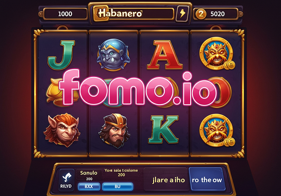Select the green letter J symbol

pyautogui.click(x=61, y=55)
